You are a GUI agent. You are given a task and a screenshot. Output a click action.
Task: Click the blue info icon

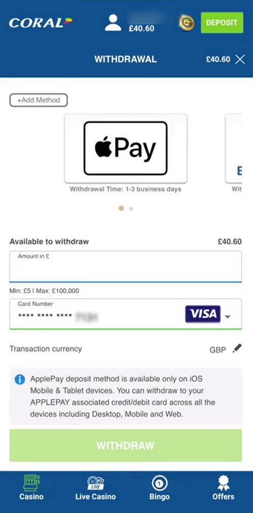(x=20, y=379)
